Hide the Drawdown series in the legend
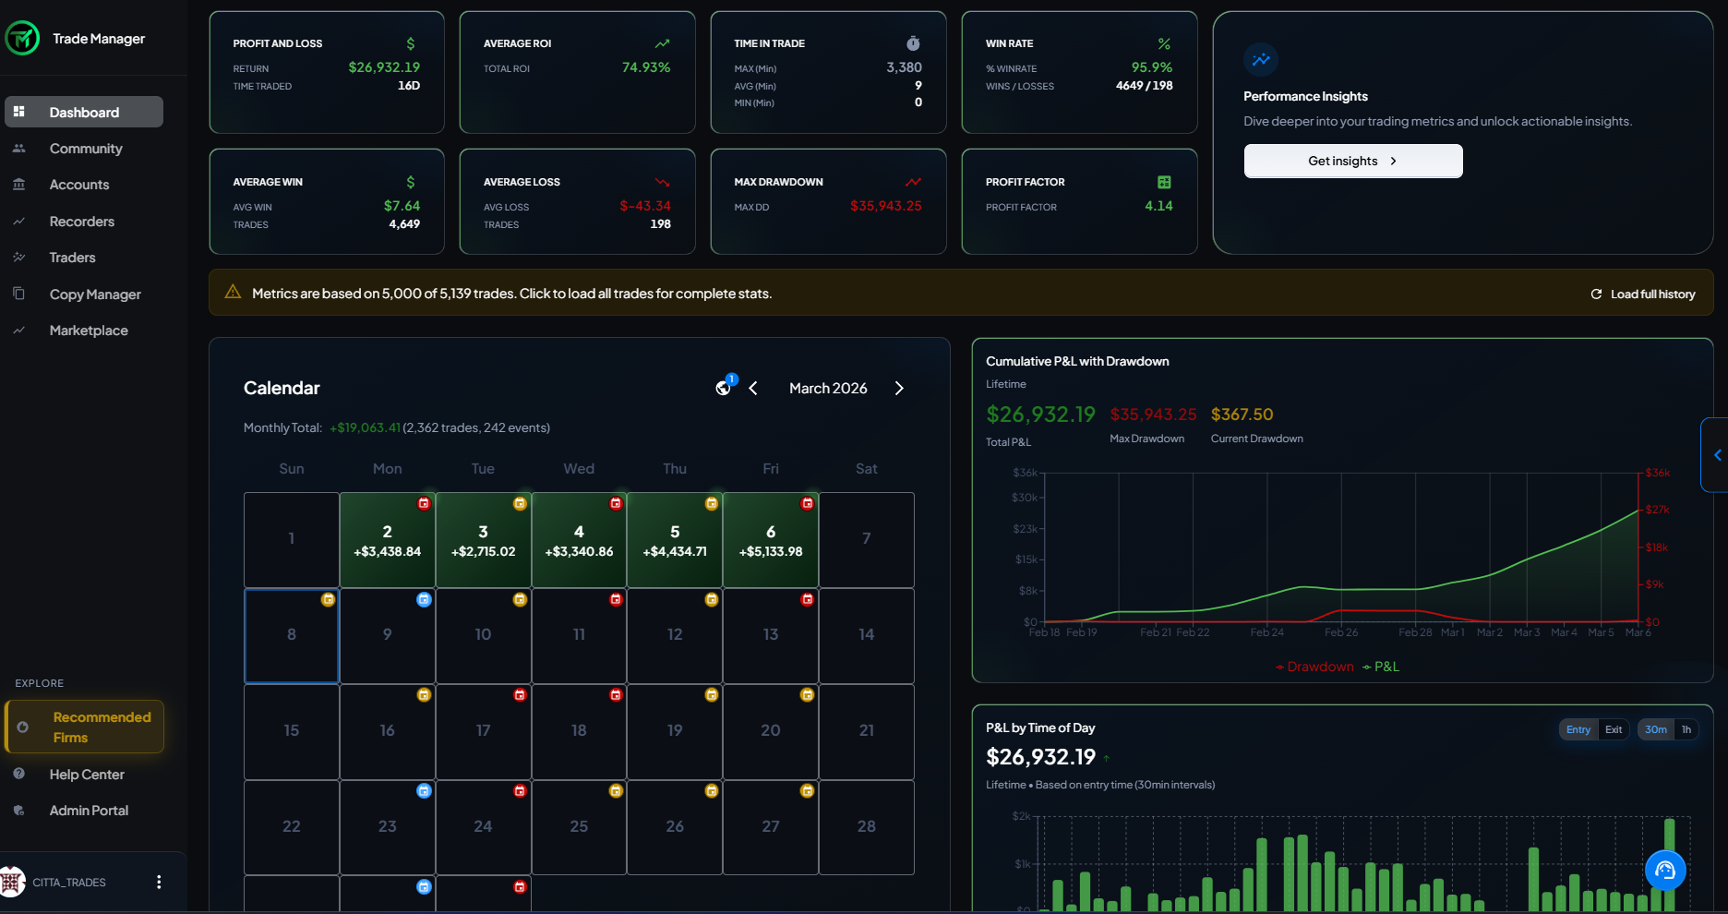 coord(1314,666)
